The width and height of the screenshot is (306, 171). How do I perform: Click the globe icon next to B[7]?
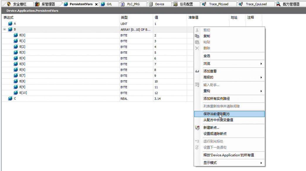pyautogui.click(x=16, y=75)
